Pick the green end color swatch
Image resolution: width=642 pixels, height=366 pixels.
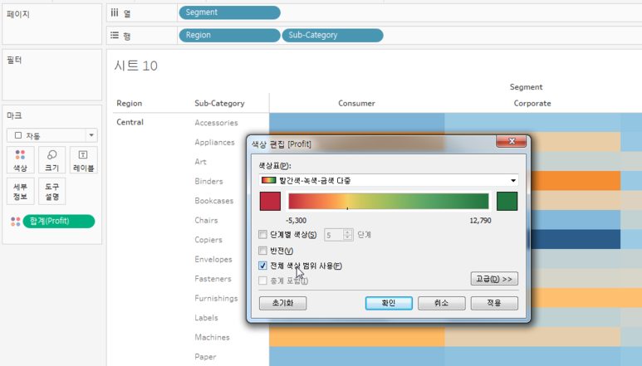(507, 201)
